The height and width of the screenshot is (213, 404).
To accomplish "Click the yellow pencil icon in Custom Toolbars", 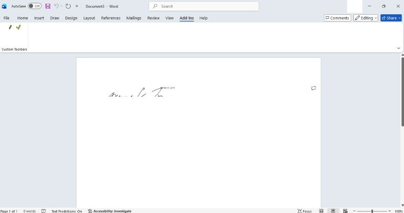I will [x=11, y=27].
